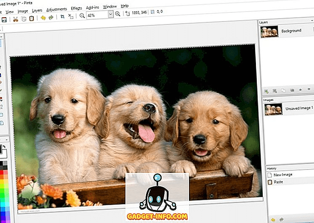The image size is (314, 223).
Task: Click the selection size icon beside 0, 0
Action: (153, 12)
